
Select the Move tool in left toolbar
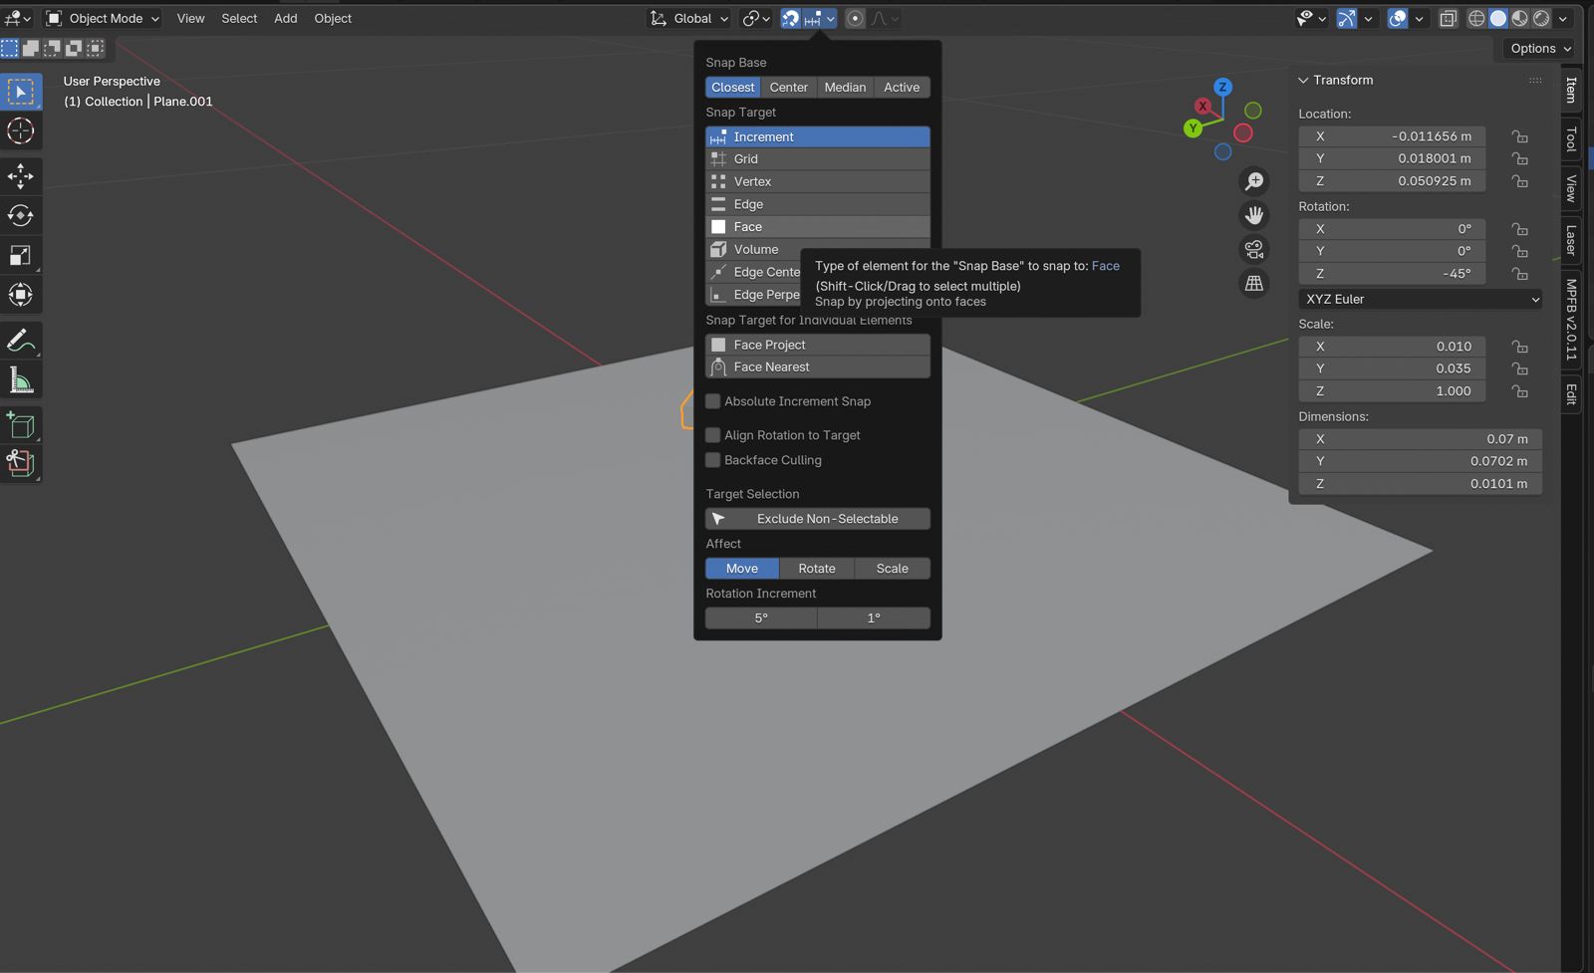click(x=21, y=176)
